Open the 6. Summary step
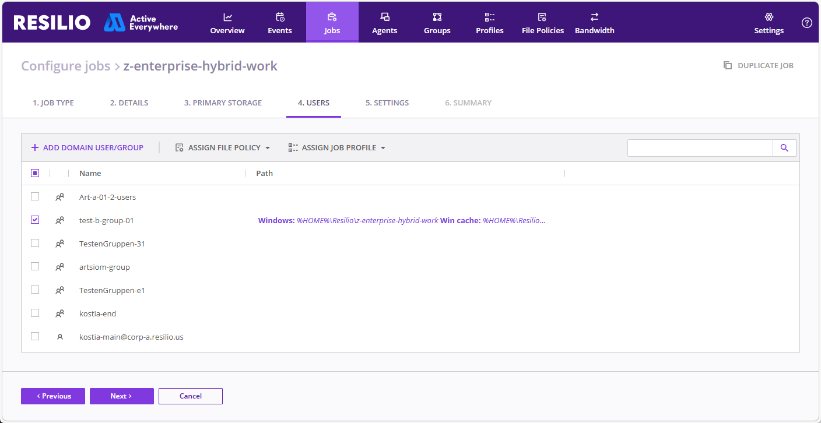This screenshot has width=821, height=423. [468, 103]
